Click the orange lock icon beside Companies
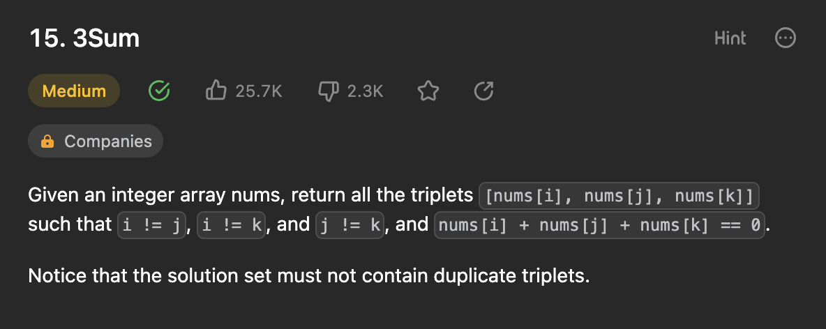 [47, 141]
